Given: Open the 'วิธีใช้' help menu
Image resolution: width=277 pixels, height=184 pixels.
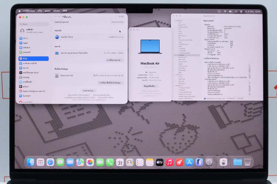Looking at the screenshot, I should click(65, 11).
